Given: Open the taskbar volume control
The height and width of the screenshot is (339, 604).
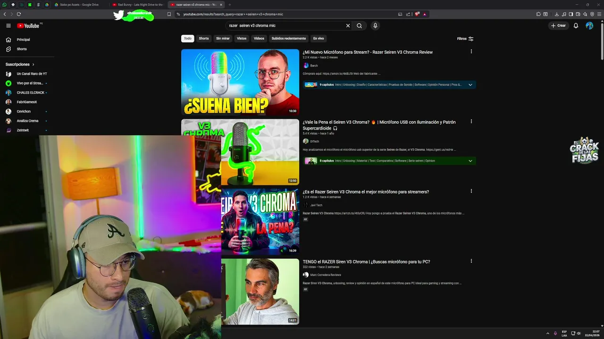Looking at the screenshot, I should click(579, 333).
